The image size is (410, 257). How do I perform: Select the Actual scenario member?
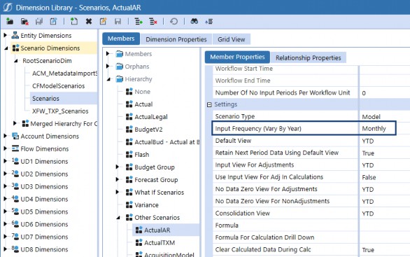143,104
